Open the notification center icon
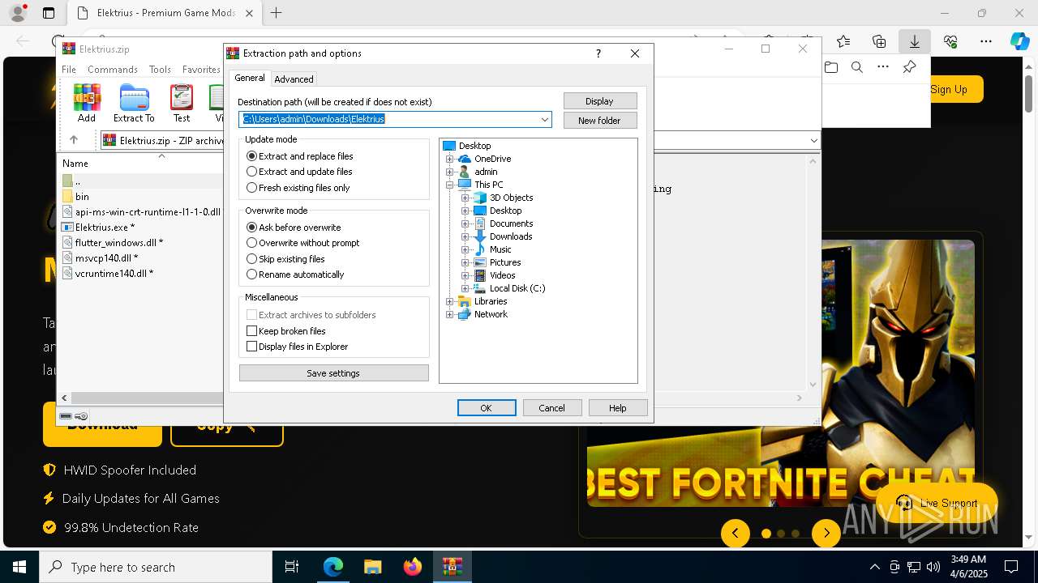Image resolution: width=1038 pixels, height=583 pixels. pos(1011,567)
